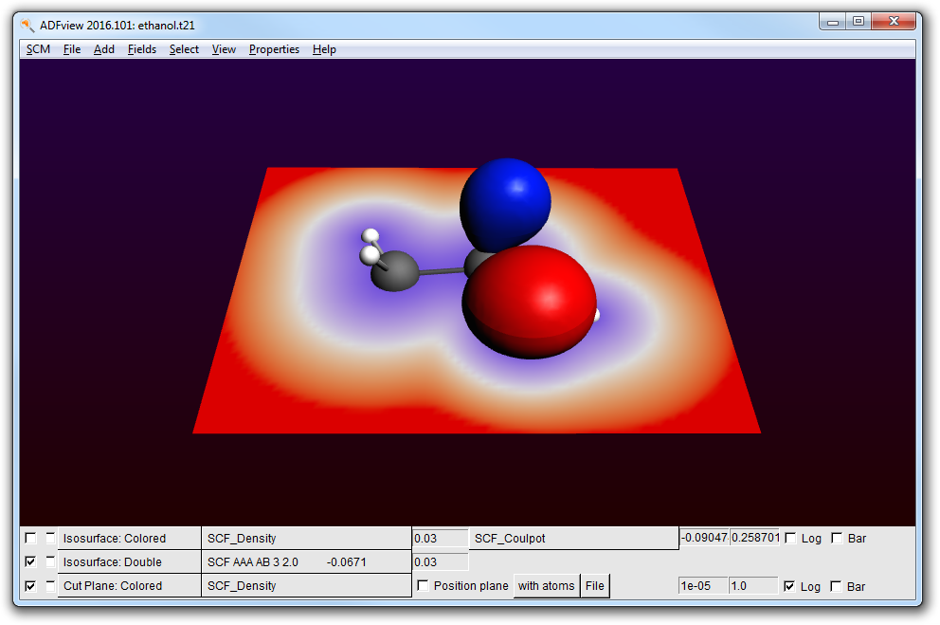Screen dimensions: 940x625
Task: Open the Select menu
Action: 184,49
